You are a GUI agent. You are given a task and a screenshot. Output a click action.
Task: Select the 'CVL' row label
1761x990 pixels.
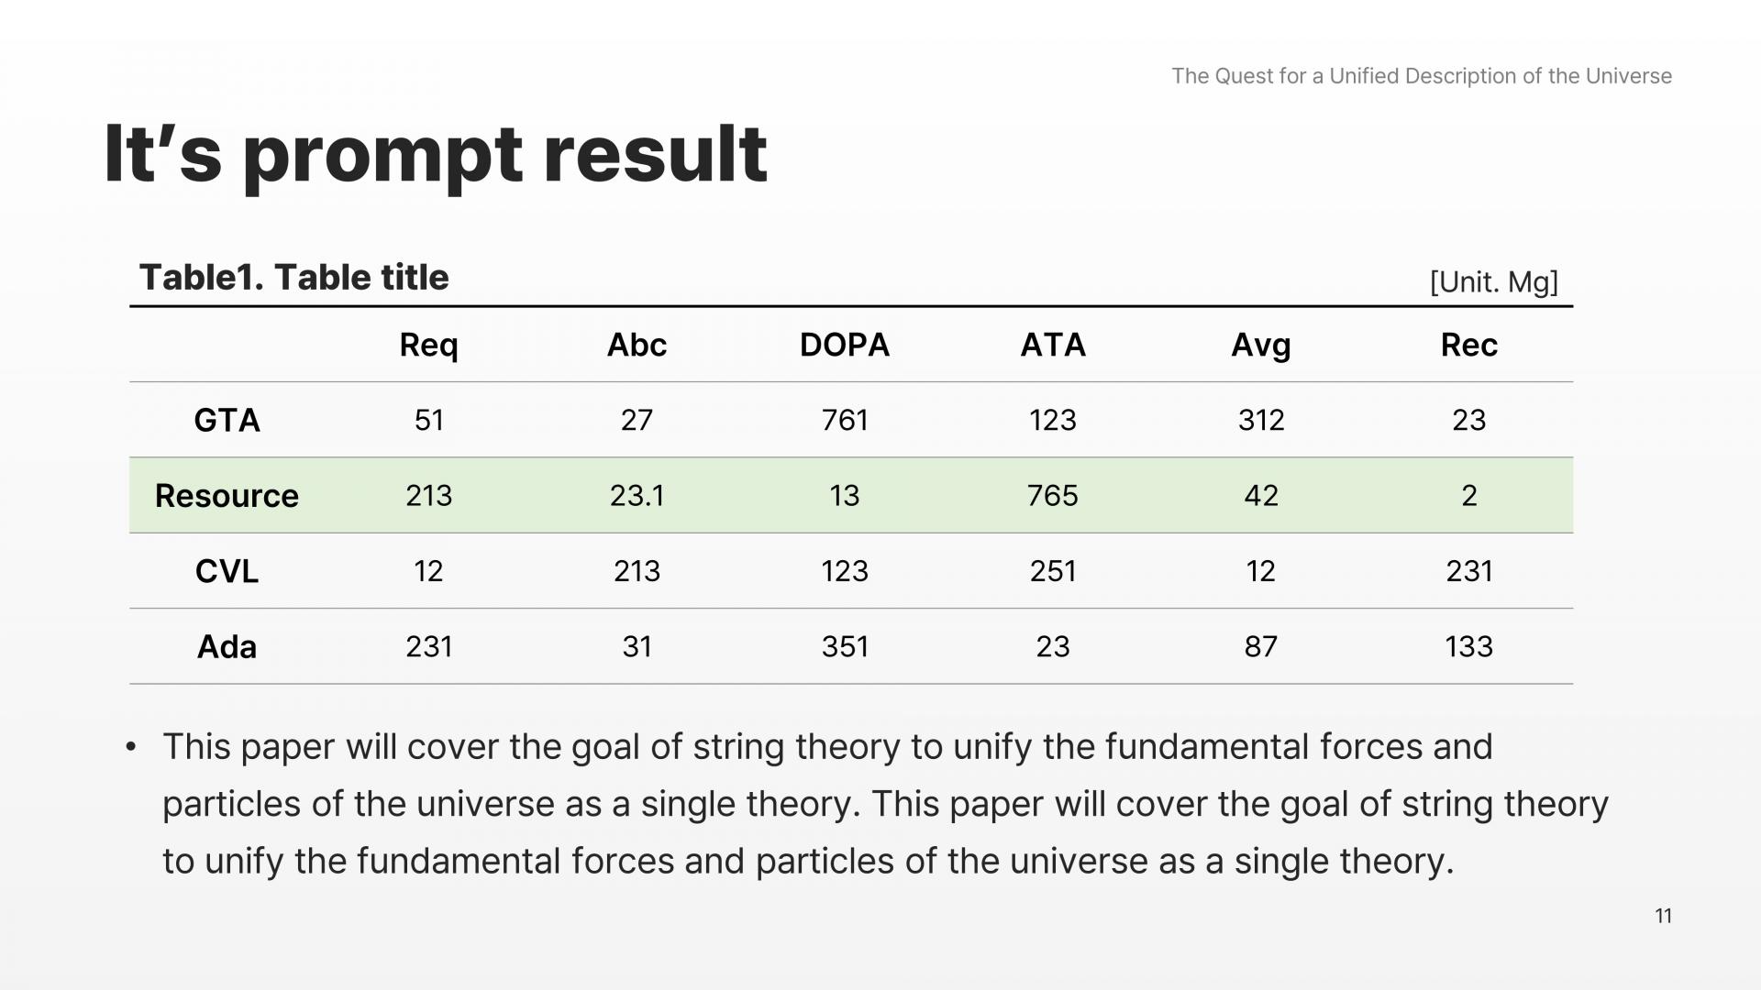[x=227, y=571]
